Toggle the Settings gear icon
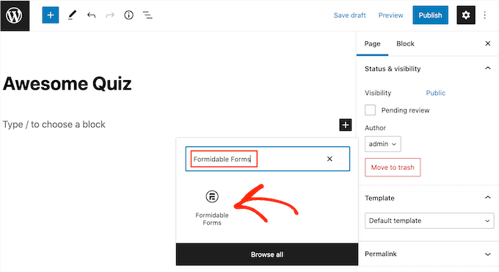499x272 pixels. [x=466, y=15]
